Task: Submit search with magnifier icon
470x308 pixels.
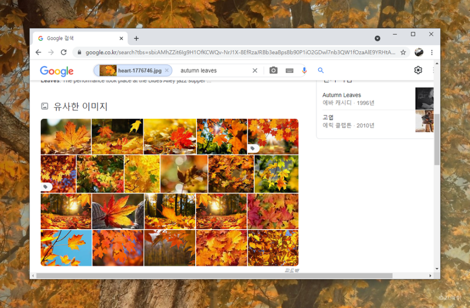Action: point(321,70)
